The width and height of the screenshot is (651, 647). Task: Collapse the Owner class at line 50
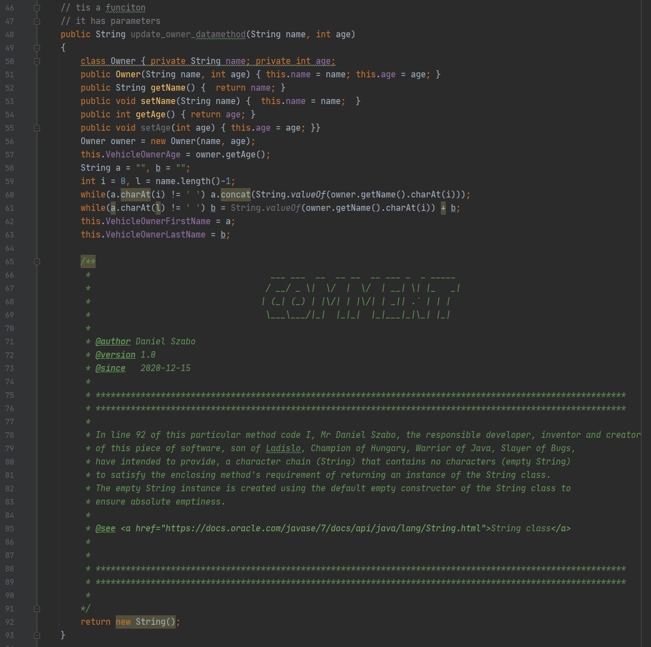coord(37,61)
